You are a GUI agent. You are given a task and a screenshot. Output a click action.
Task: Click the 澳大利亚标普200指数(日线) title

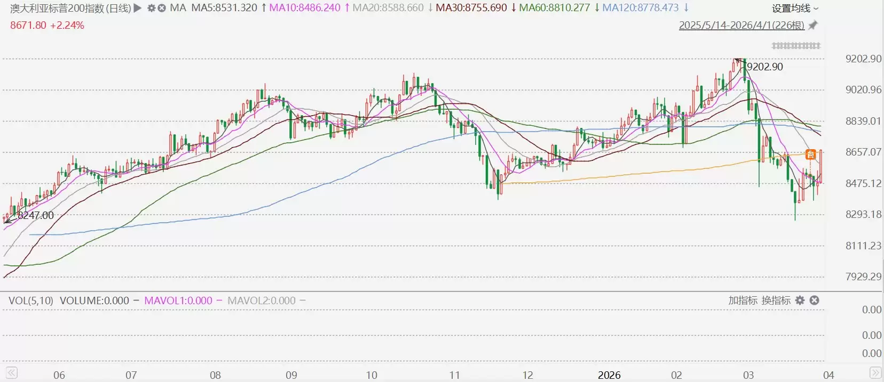pos(70,8)
